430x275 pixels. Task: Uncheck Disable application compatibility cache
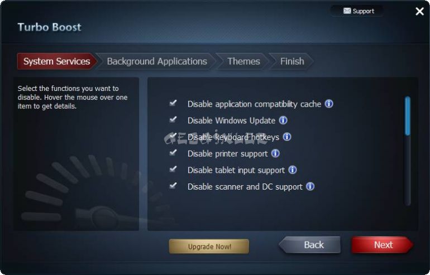173,103
